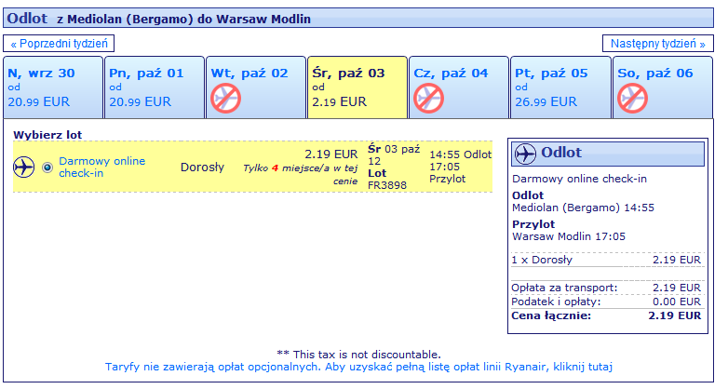Screen dimensions: 728x389
Task: Click the Wybierz lot heading
Action: [x=47, y=135]
